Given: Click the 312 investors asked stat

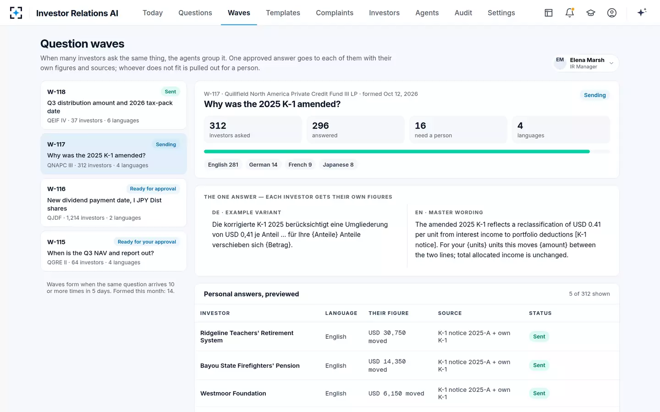Looking at the screenshot, I should click(253, 130).
